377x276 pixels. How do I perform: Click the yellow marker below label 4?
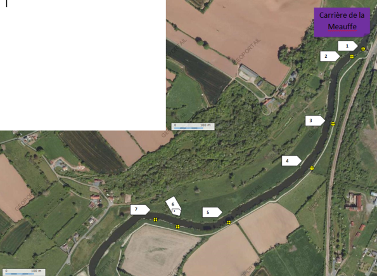(x=312, y=168)
